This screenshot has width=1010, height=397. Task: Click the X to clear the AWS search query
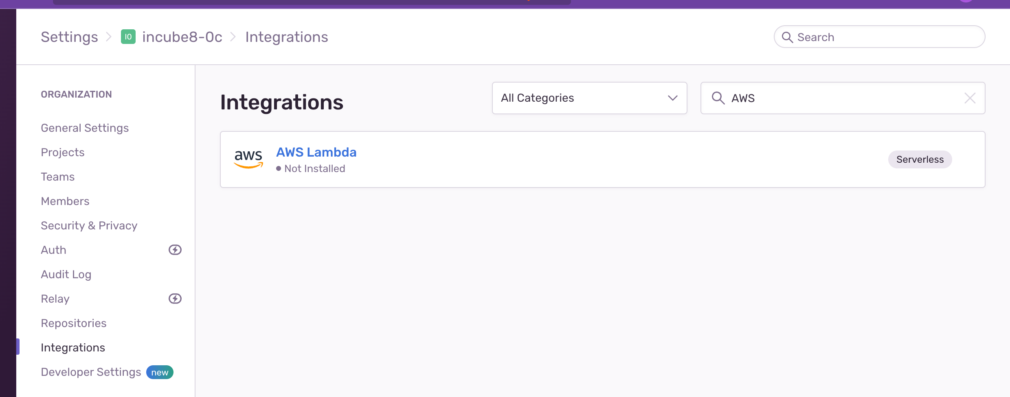coord(970,98)
